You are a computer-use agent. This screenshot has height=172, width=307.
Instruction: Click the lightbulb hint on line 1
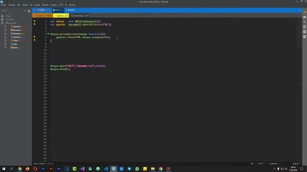(x=35, y=21)
